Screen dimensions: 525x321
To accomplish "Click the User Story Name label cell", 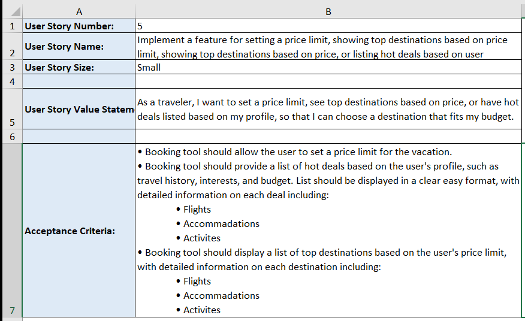I will coord(79,46).
